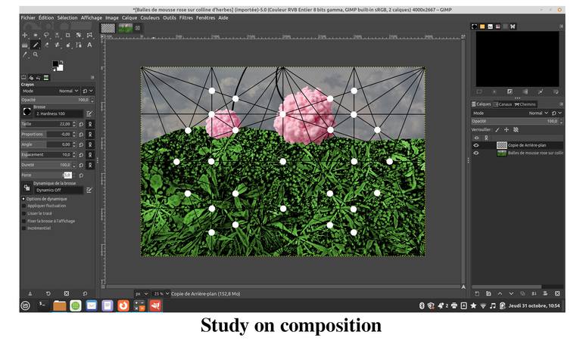Select the Eraser tool
Screen dimensions: 583x341
(46, 45)
